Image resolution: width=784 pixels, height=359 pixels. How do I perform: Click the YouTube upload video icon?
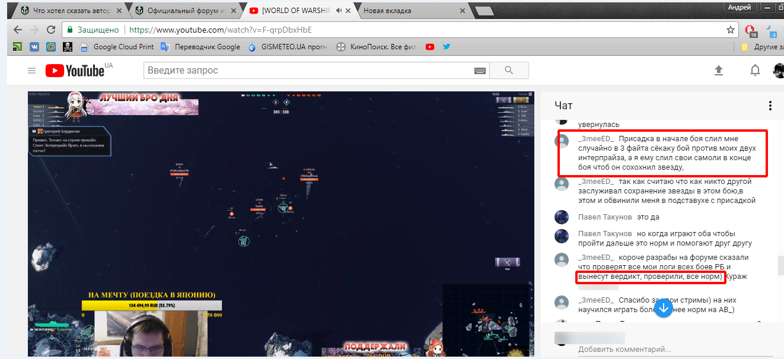pos(719,71)
